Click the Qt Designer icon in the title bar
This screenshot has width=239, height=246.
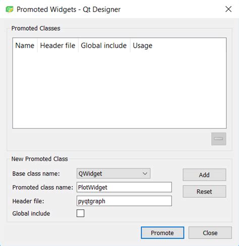coord(10,10)
